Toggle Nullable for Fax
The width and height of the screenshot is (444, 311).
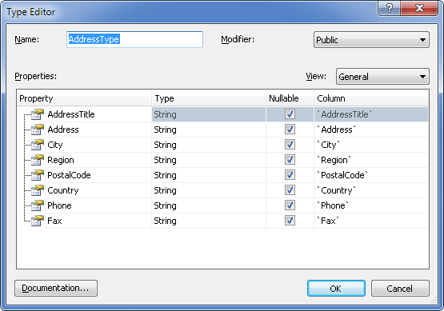(290, 221)
